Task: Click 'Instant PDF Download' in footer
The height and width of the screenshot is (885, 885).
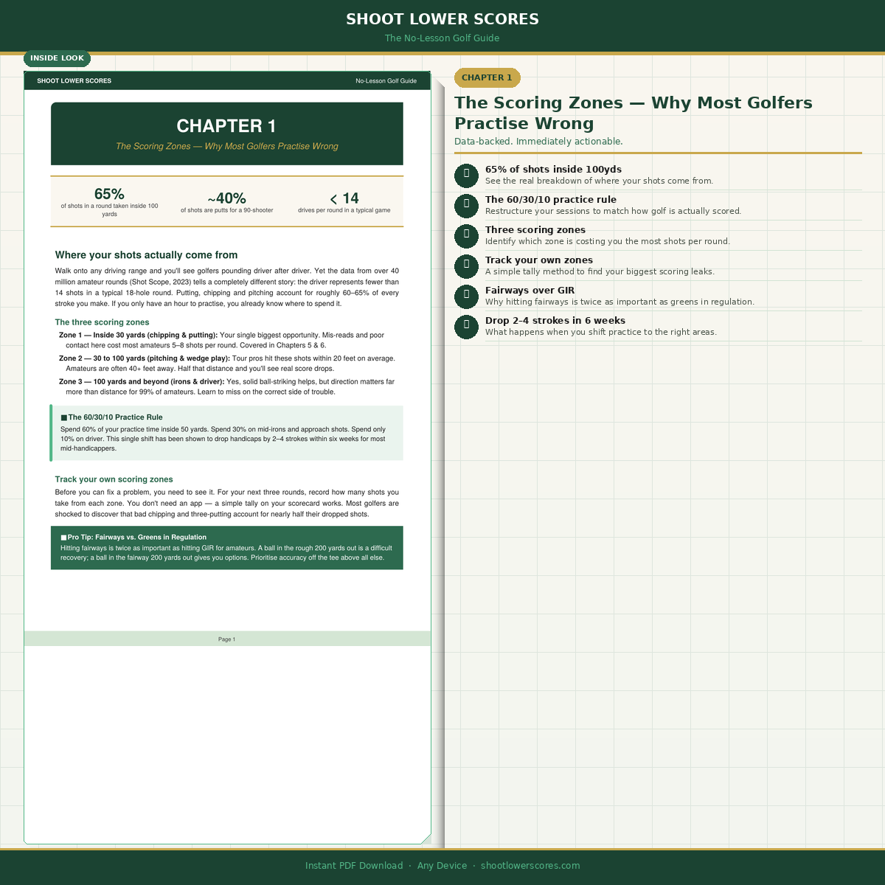Action: tap(354, 866)
